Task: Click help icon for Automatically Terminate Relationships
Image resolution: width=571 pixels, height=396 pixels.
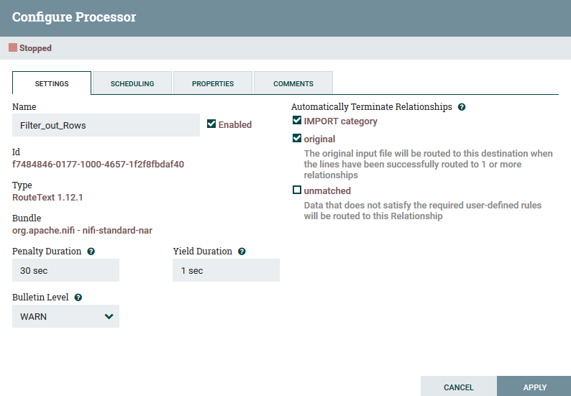Action: [462, 107]
